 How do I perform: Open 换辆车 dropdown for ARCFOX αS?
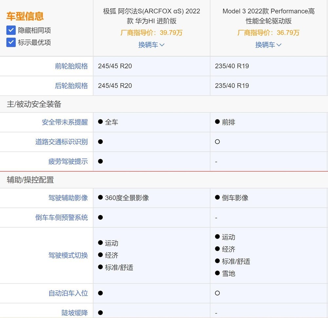[x=151, y=45]
